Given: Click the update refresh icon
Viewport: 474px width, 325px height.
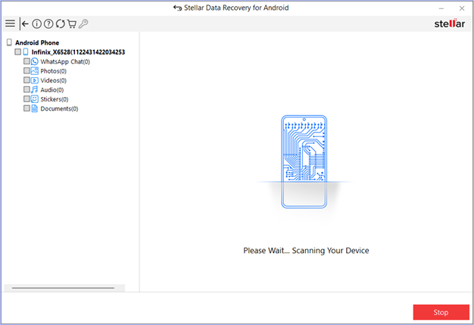Looking at the screenshot, I should coord(60,23).
